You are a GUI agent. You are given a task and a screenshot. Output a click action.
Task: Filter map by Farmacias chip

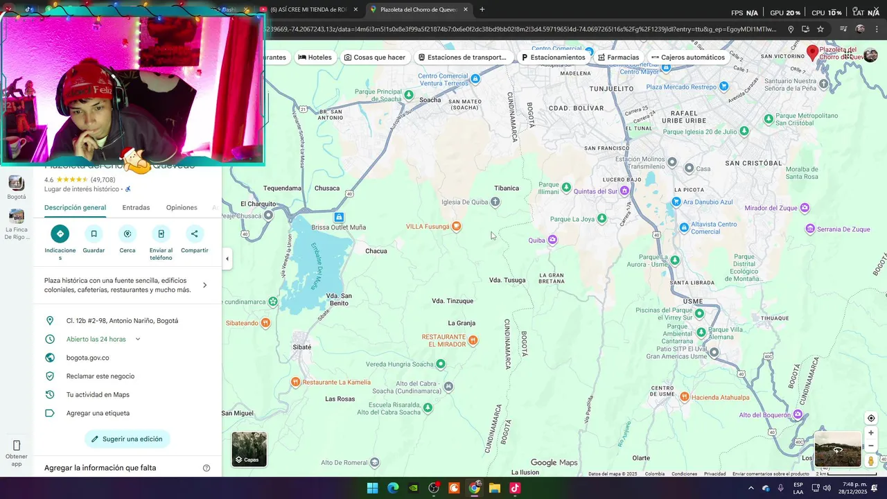coord(618,58)
